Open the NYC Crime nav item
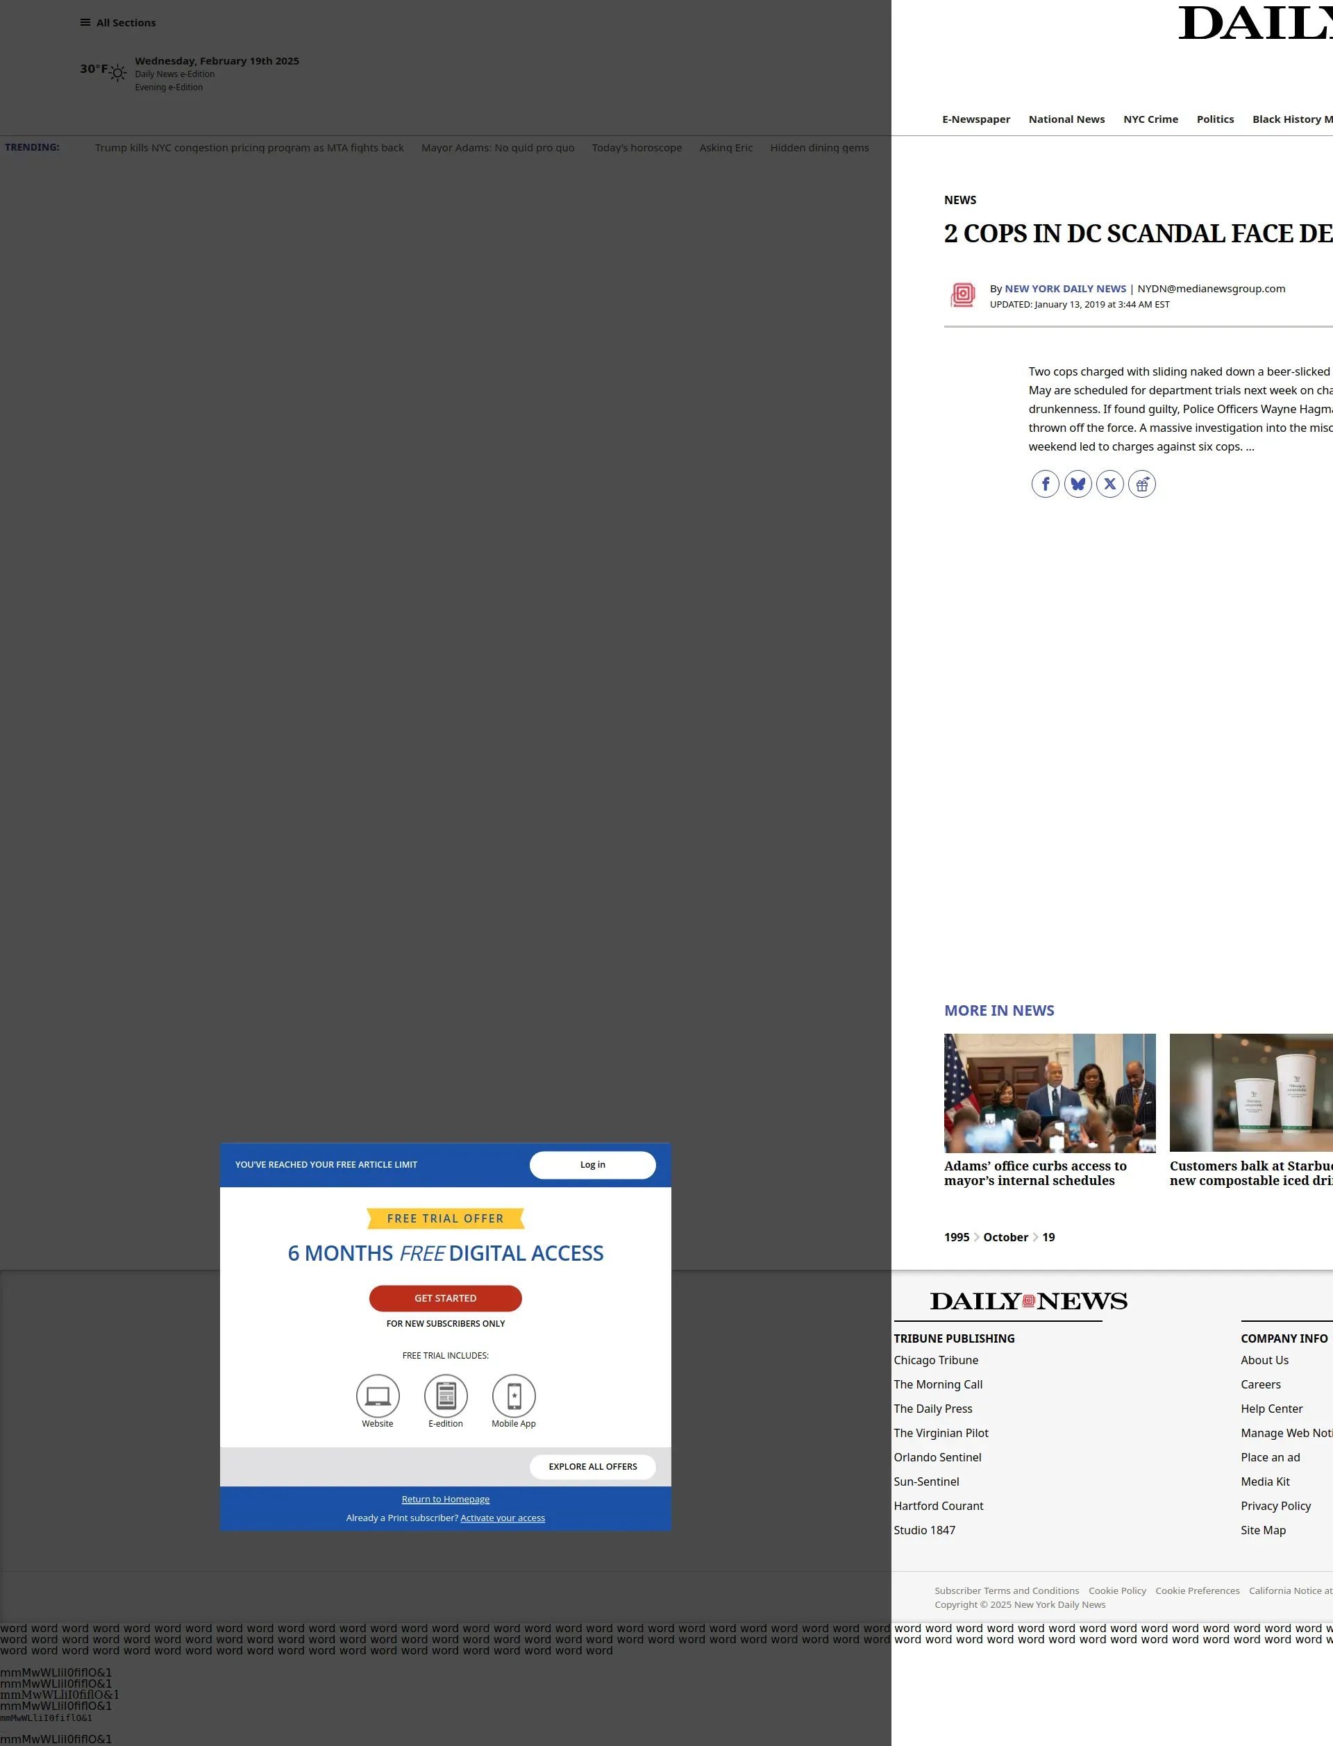 coord(1150,119)
